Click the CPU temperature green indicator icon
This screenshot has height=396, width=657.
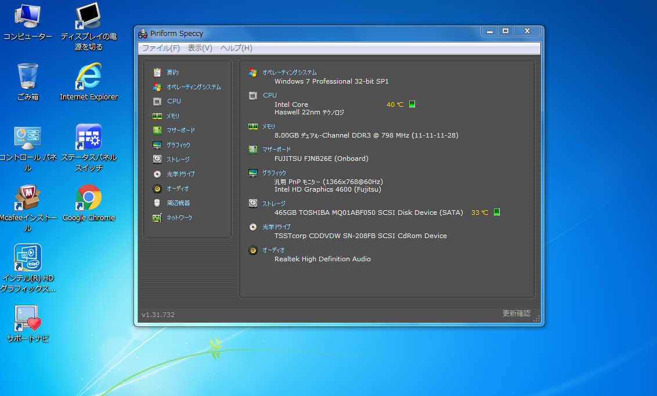(x=412, y=104)
